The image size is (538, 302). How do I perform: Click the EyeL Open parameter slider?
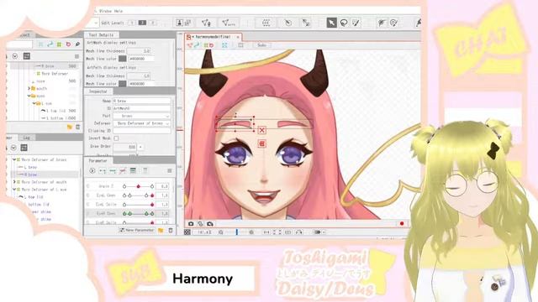(138, 195)
